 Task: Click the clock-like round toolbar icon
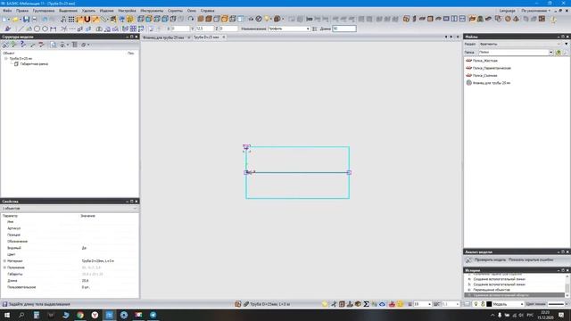pos(259,19)
